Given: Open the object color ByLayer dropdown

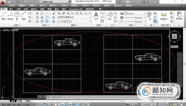Looking at the screenshot, I should pos(135,13).
